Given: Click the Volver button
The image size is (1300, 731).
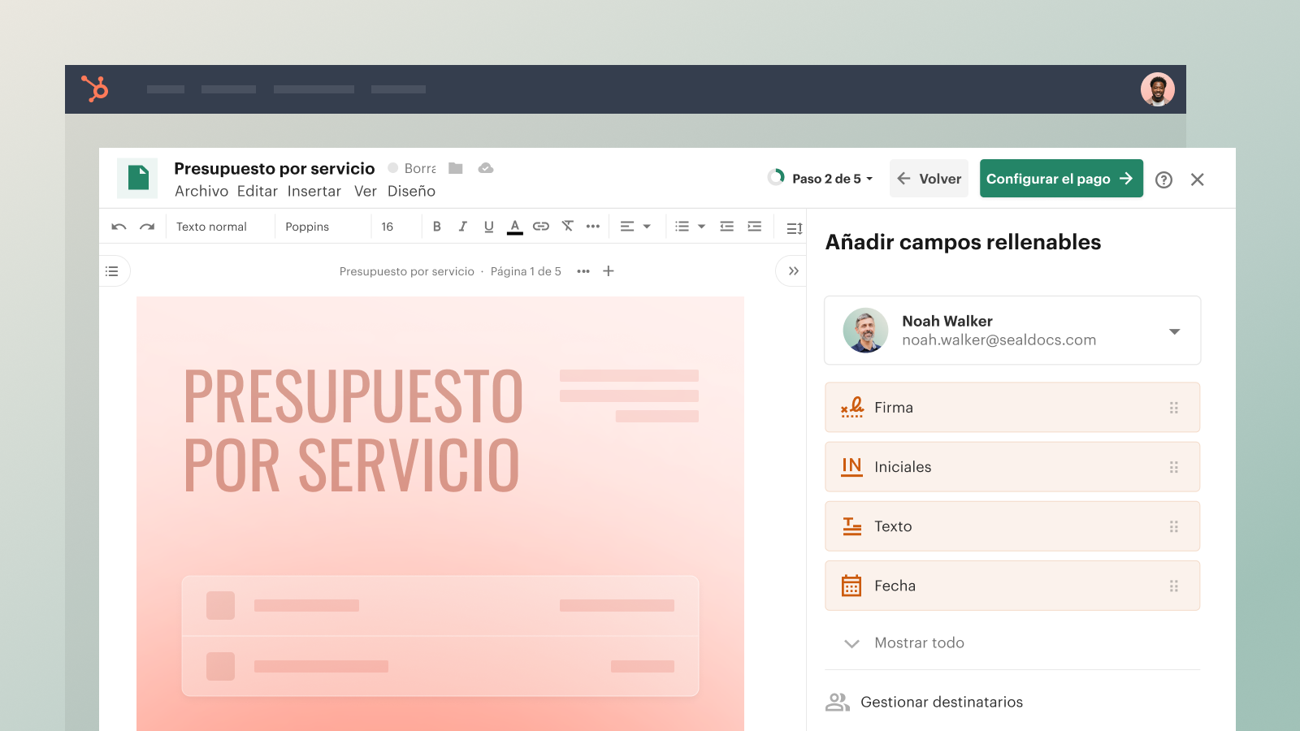Looking at the screenshot, I should (929, 179).
